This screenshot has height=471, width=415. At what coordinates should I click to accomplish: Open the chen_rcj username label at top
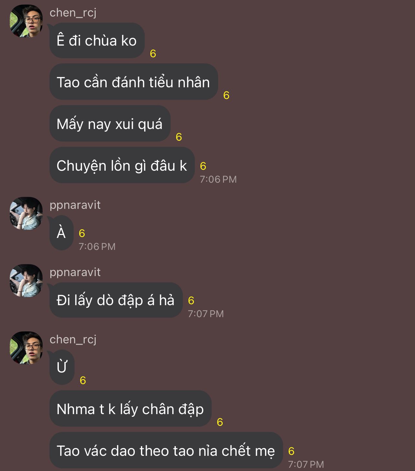[73, 13]
